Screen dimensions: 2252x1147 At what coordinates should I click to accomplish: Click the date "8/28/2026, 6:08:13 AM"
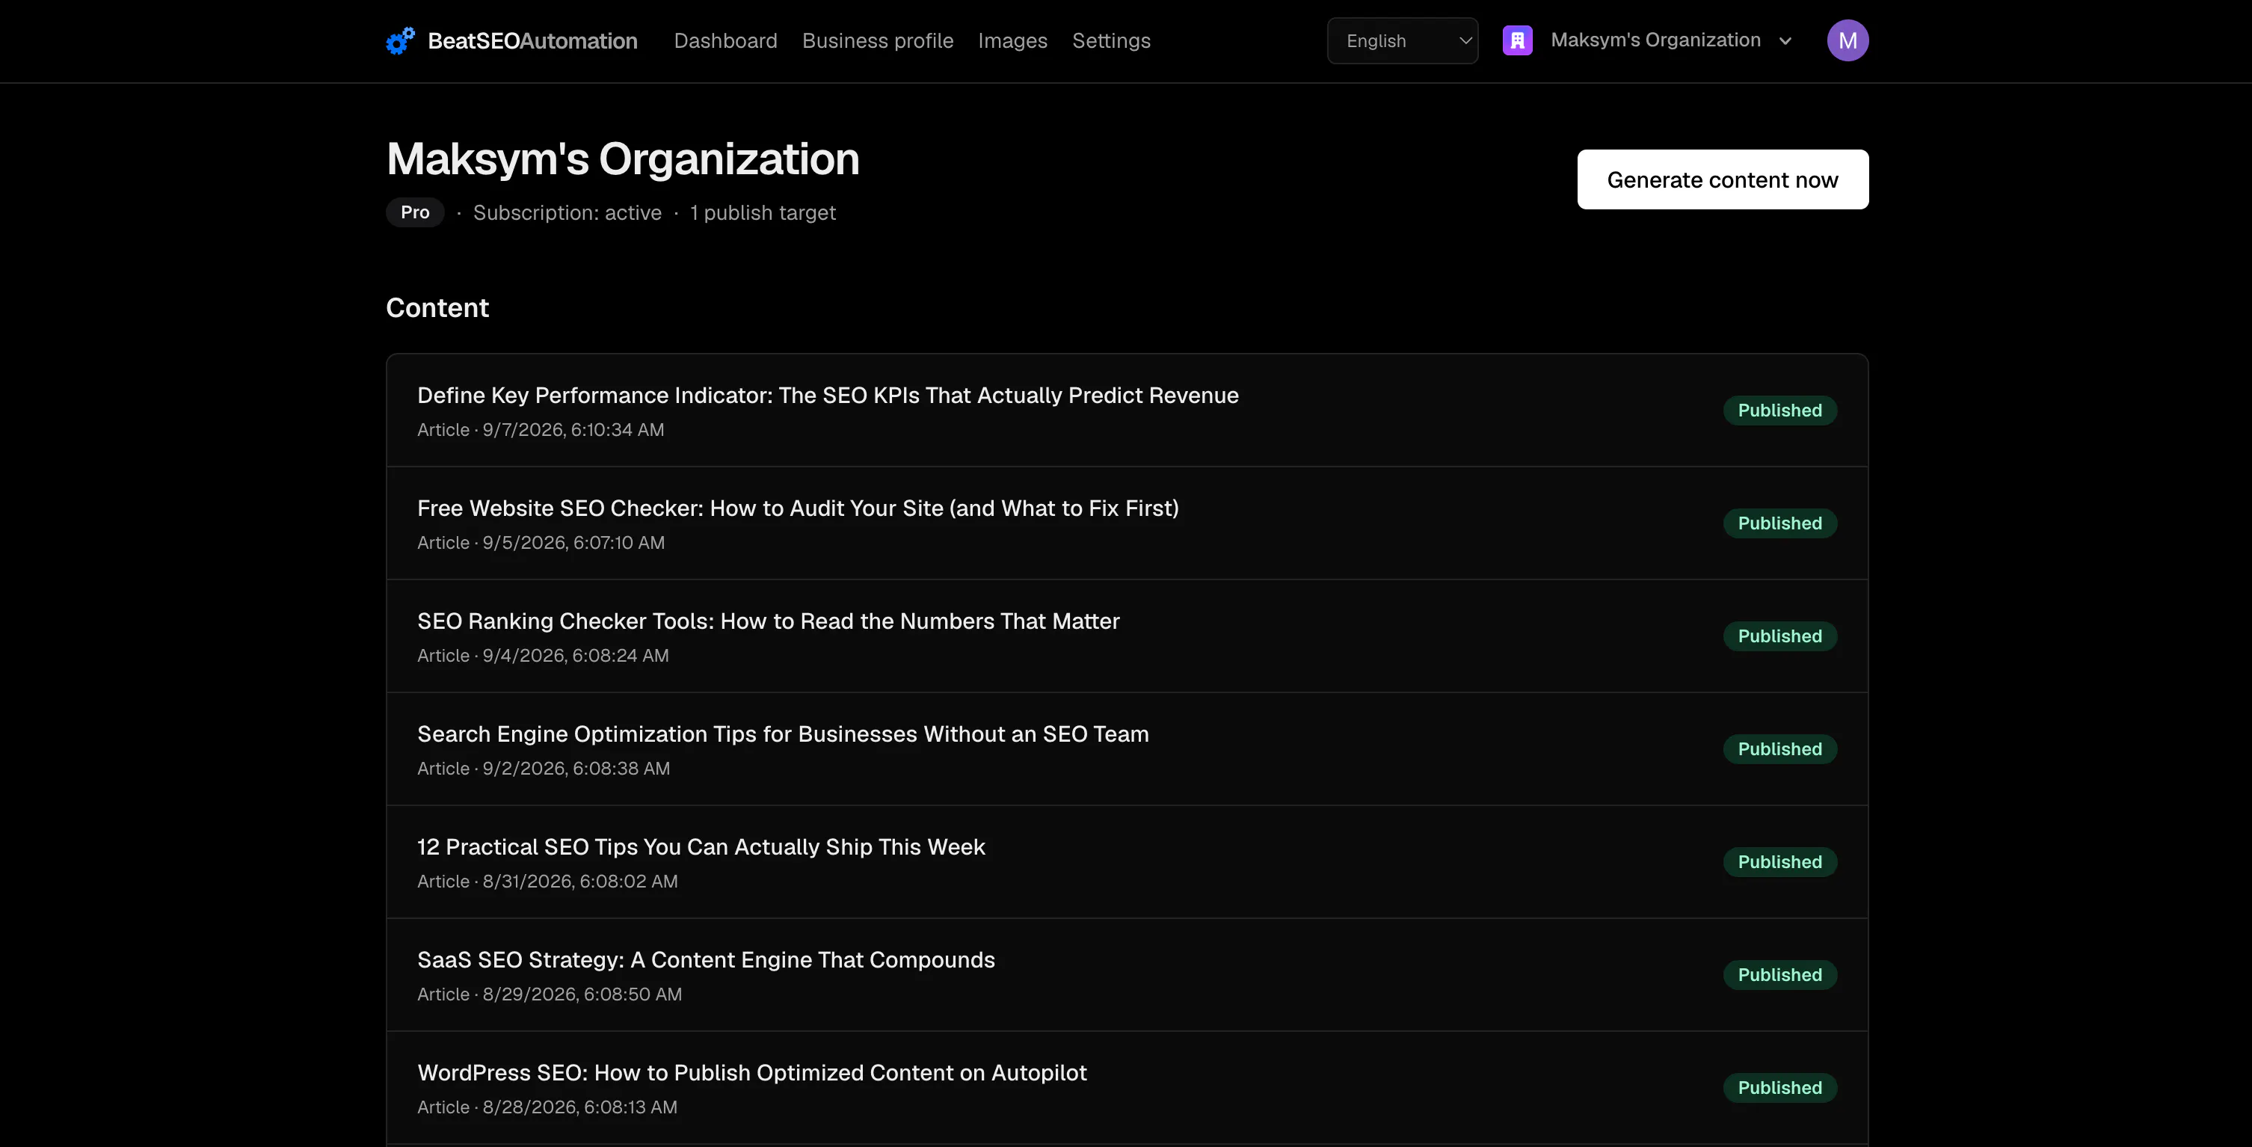coord(579,1106)
